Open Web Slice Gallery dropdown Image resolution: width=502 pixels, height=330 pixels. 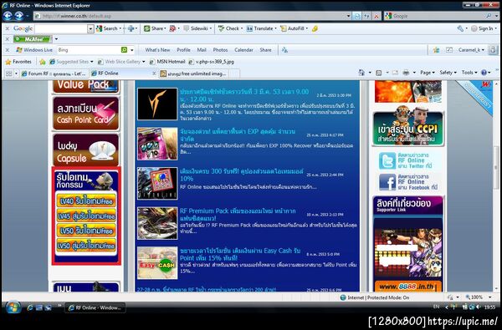[x=121, y=62]
